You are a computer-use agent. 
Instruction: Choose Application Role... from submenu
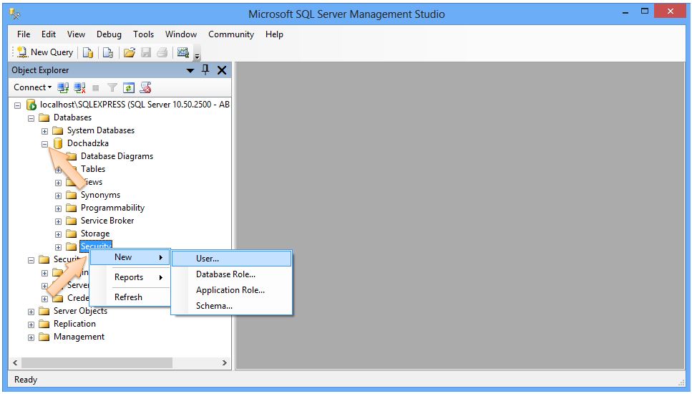pyautogui.click(x=231, y=290)
